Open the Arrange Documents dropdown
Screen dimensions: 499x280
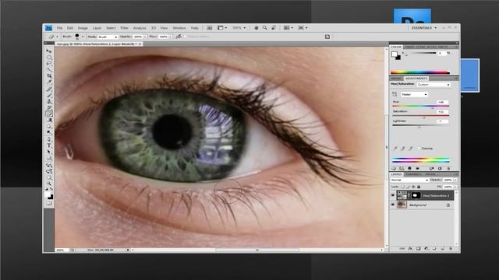288,28
